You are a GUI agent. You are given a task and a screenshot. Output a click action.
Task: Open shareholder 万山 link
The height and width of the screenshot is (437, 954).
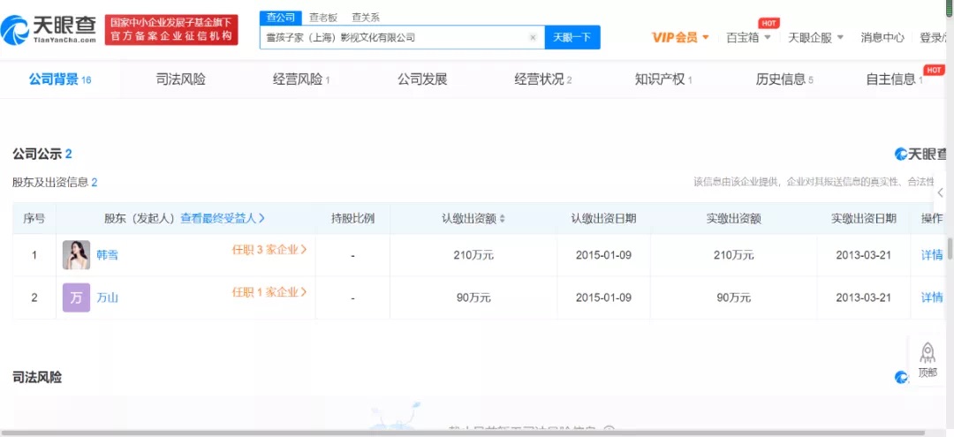click(108, 298)
